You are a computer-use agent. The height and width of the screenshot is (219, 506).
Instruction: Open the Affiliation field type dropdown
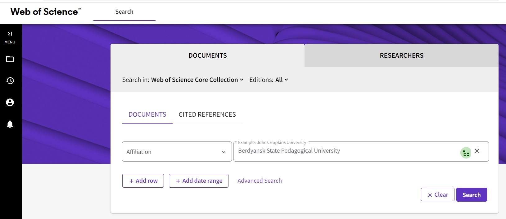pos(177,152)
